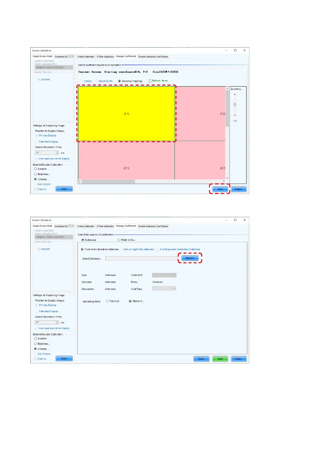The height and width of the screenshot is (452, 319).
Task: Enable the Select Area checkbox
Action: 150,81
